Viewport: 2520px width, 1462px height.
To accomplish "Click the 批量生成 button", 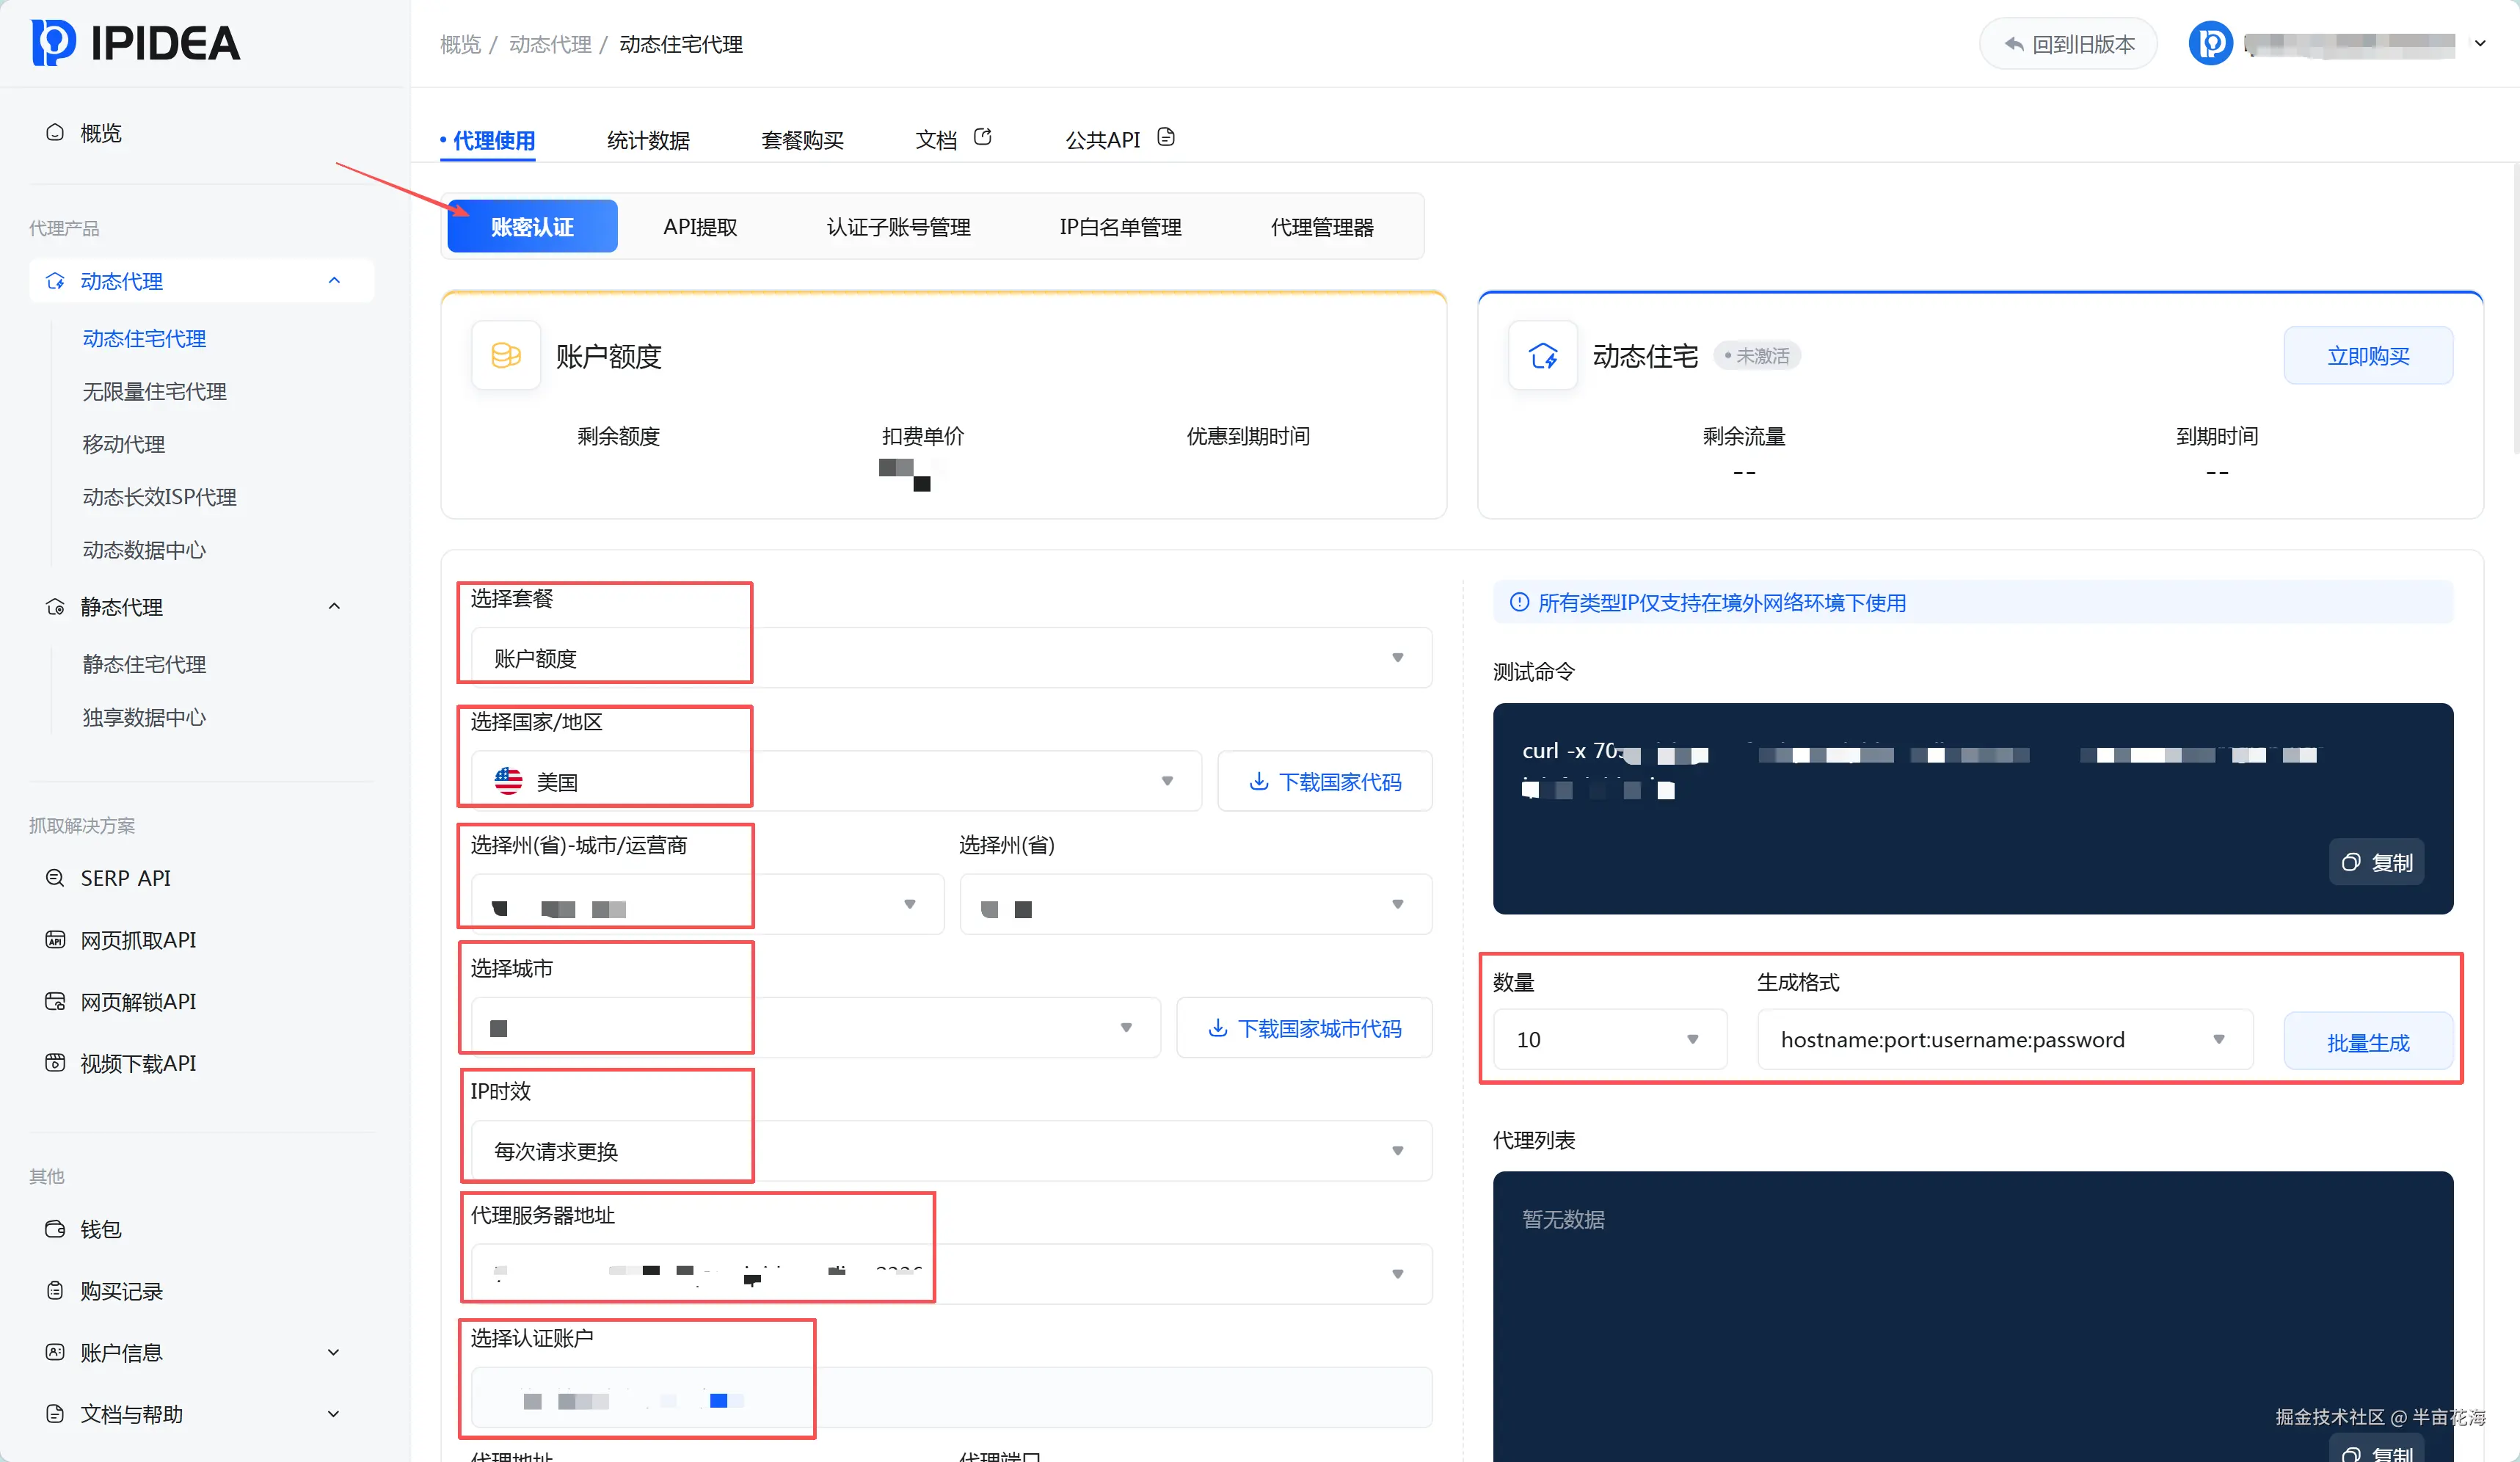I will (x=2367, y=1043).
